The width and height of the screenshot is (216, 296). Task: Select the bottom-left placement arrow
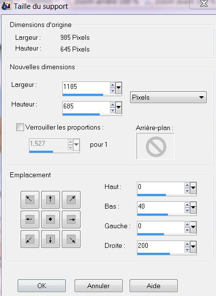[x=30, y=239]
